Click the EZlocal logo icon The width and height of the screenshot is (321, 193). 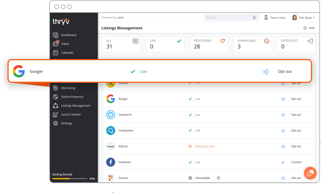tap(111, 146)
